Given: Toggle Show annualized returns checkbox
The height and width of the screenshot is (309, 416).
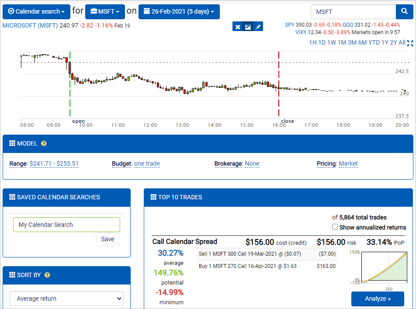Looking at the screenshot, I should [335, 227].
